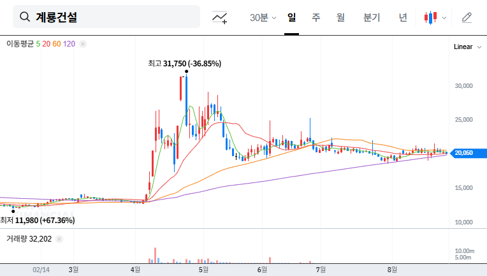Open the Linear scale dropdown
The image size is (487, 276).
pyautogui.click(x=467, y=47)
